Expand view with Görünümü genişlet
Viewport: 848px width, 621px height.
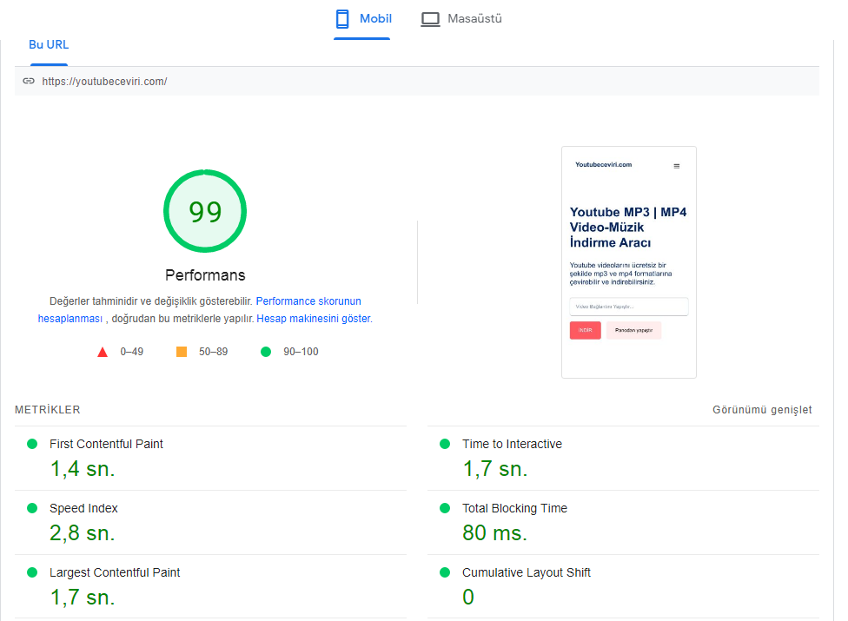762,410
